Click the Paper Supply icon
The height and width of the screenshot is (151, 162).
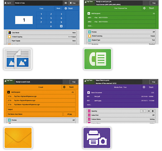[x=9, y=41]
